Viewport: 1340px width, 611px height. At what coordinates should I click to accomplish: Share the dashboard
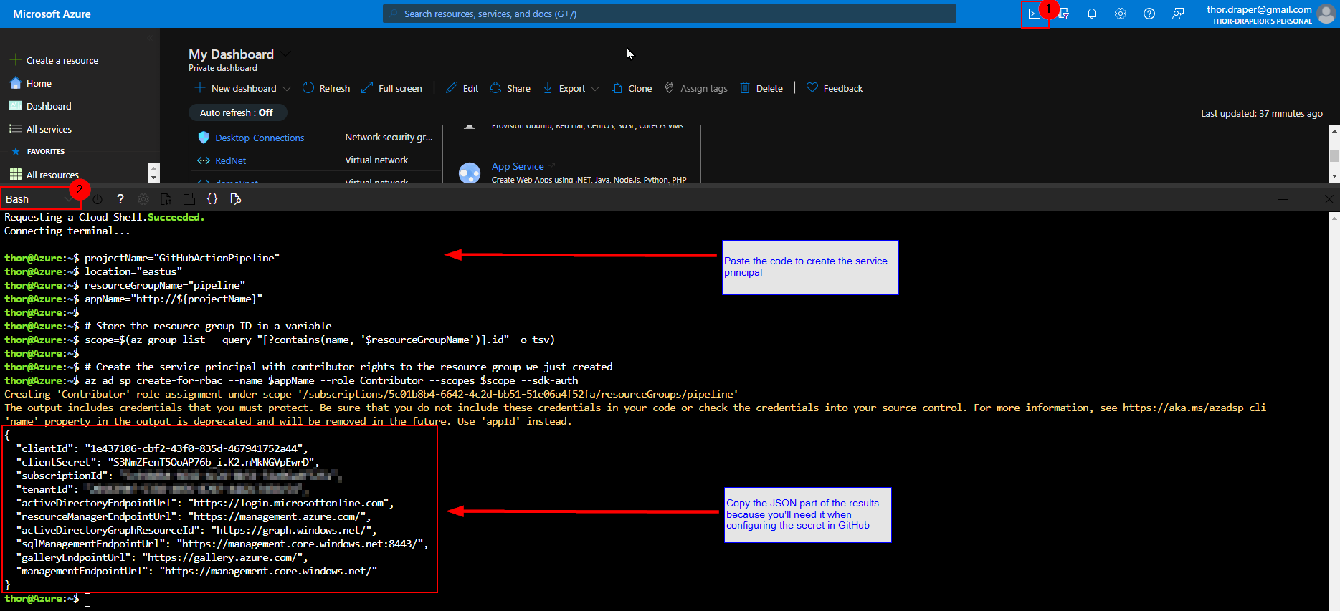(x=510, y=88)
